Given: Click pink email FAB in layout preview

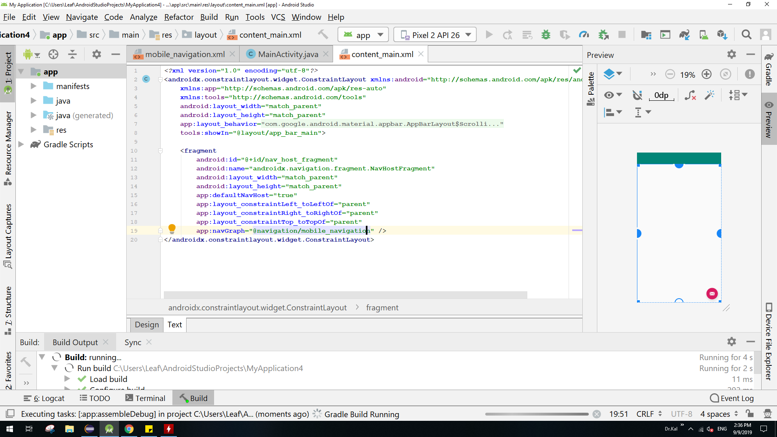Looking at the screenshot, I should click(712, 293).
